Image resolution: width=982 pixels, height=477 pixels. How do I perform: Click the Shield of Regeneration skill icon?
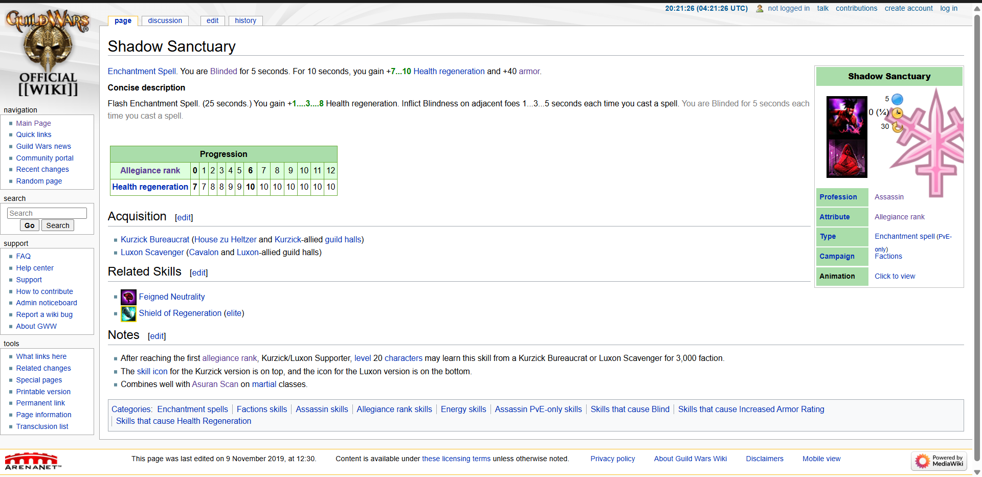click(128, 313)
